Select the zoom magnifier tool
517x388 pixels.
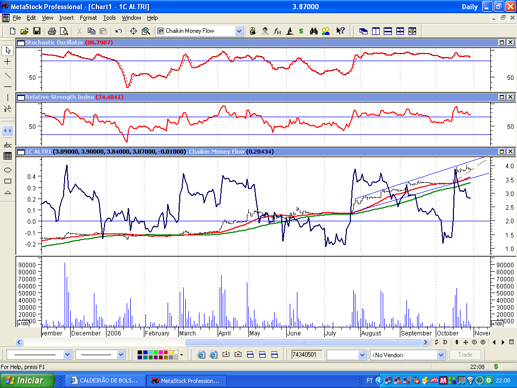(146, 31)
